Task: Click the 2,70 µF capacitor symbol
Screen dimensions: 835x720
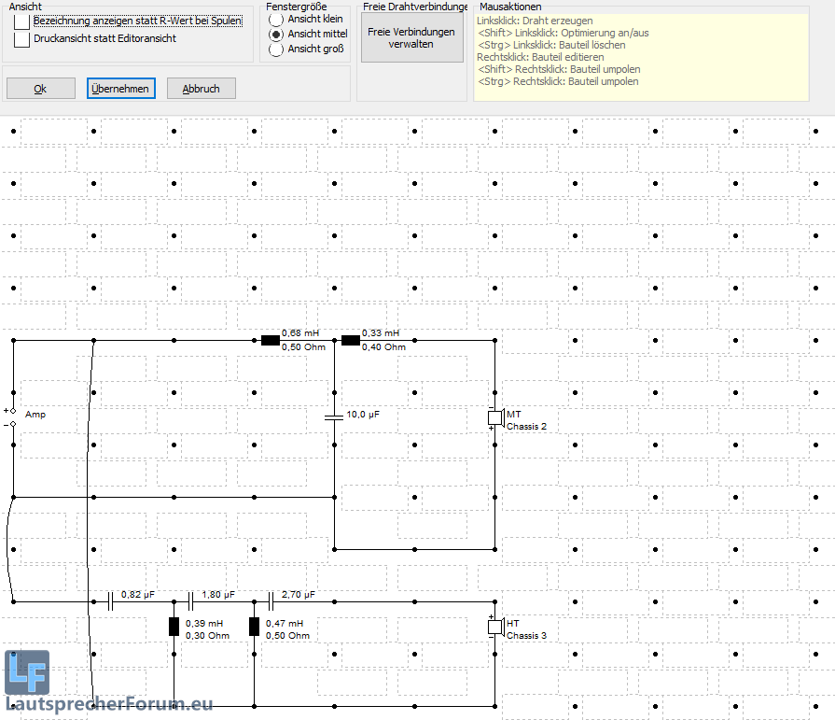Action: point(271,600)
